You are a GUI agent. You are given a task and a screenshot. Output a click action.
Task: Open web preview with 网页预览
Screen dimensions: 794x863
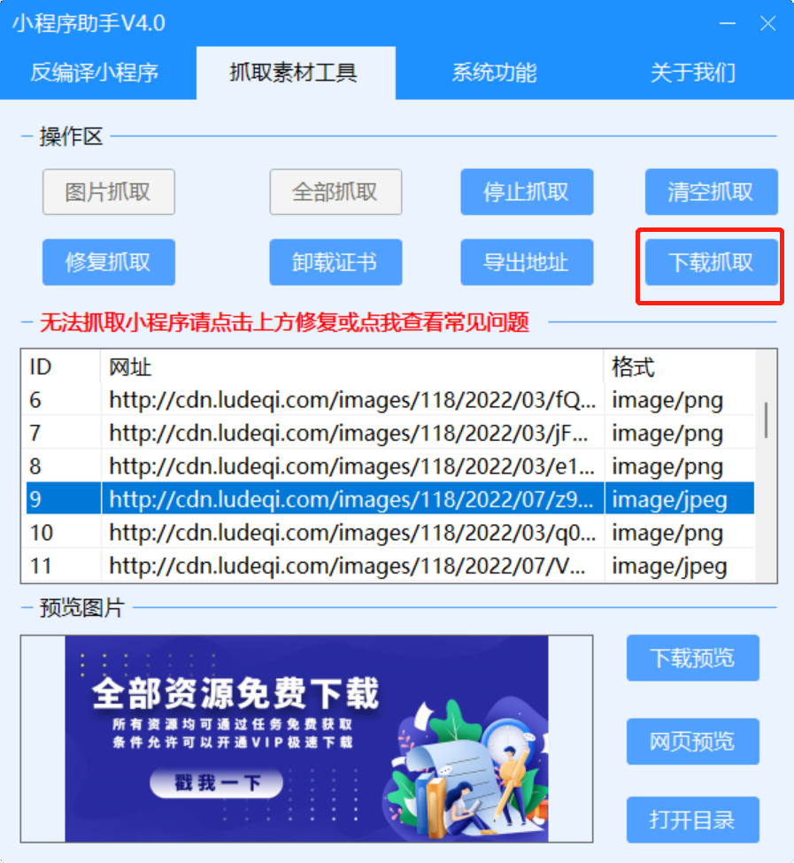tap(693, 742)
